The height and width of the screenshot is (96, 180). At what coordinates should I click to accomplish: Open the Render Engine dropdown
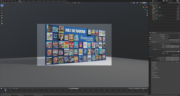(x=172, y=35)
